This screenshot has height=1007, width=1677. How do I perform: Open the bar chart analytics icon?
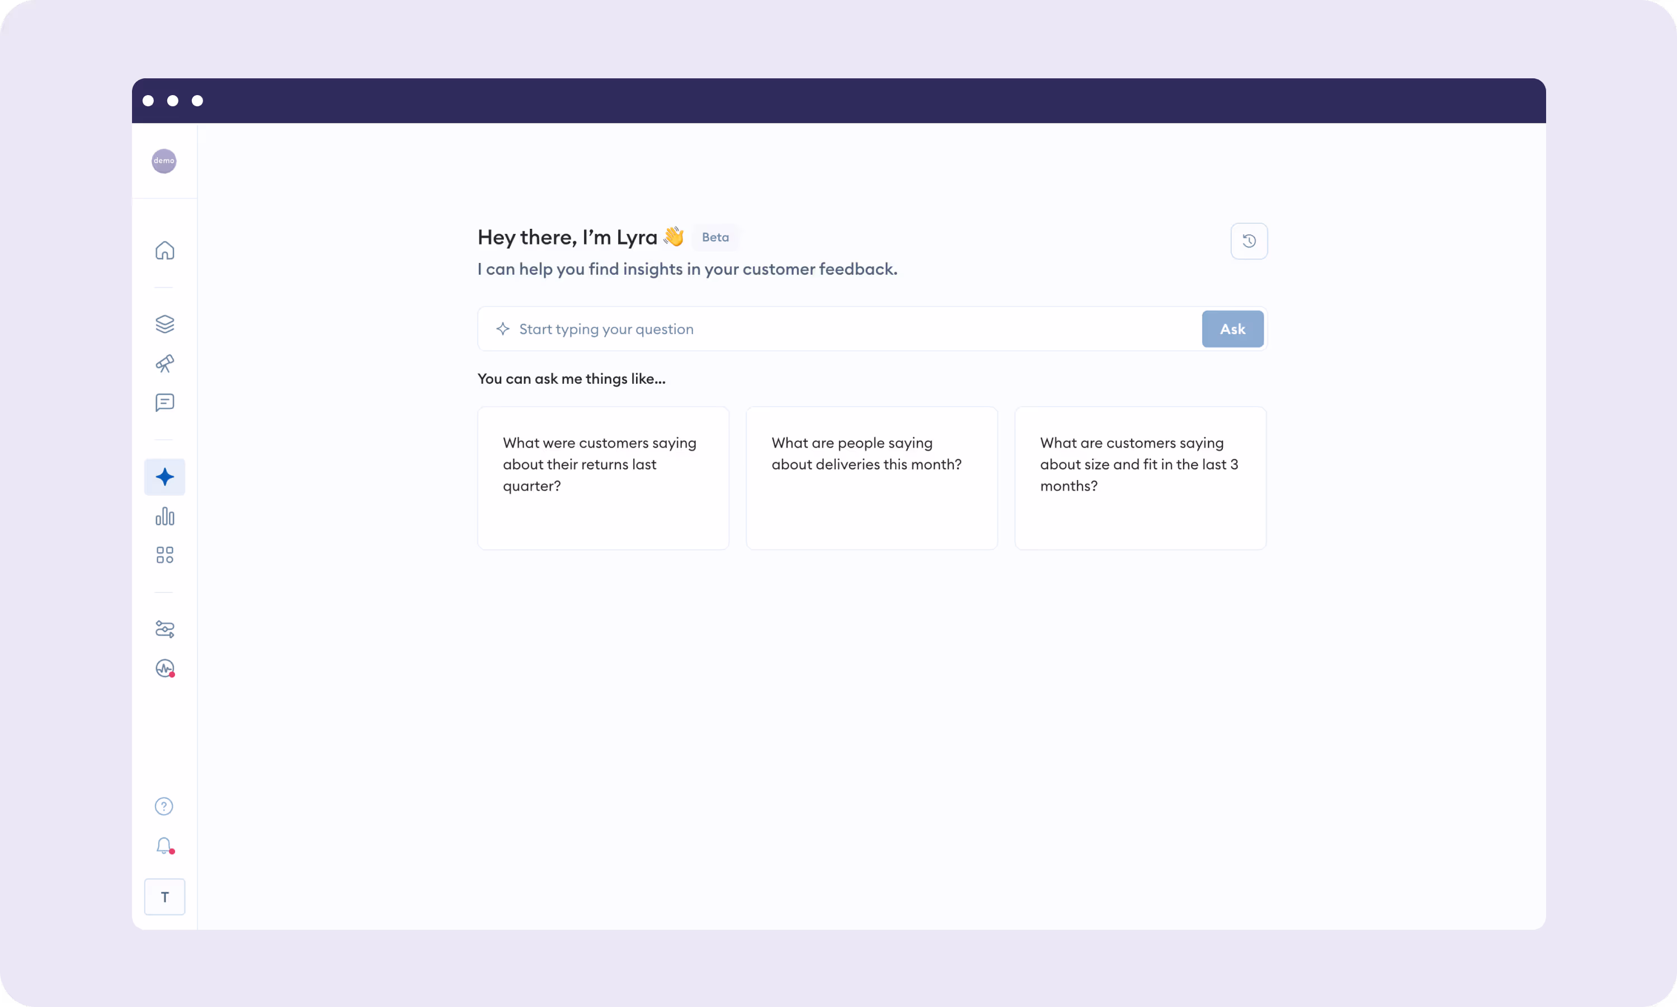(x=164, y=516)
